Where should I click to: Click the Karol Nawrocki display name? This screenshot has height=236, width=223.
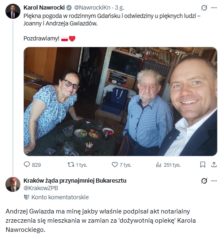pyautogui.click(x=44, y=8)
